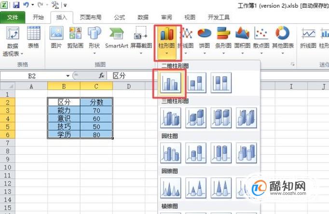Expand Screenshot (屏幕截图) dropdown arrow
Viewport: 329px width, 214px height.
point(141,53)
